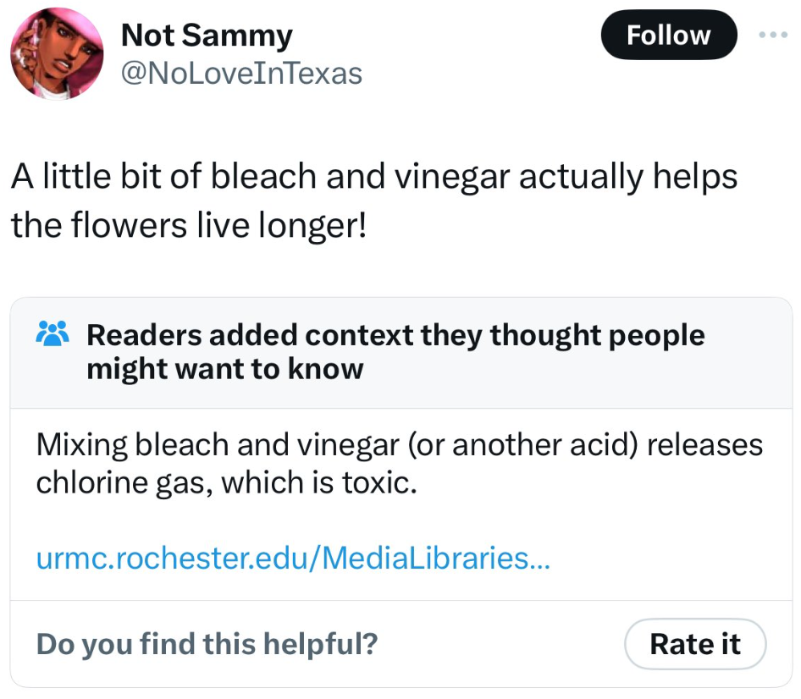
Task: Click the 'Do you find this helpful?' prompt
Action: point(207,645)
